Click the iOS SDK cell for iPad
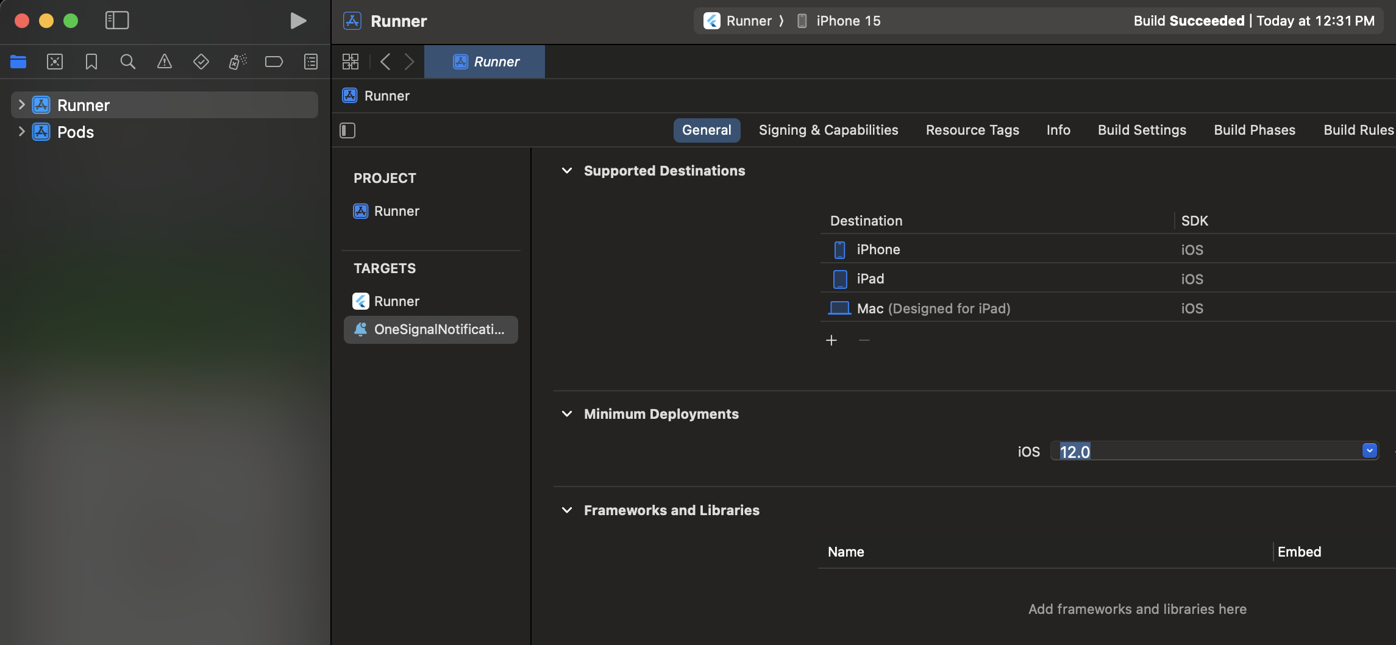The image size is (1396, 645). (1192, 279)
